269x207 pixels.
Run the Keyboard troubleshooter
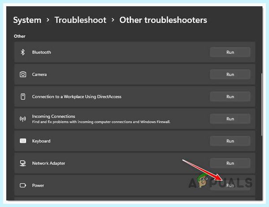[x=230, y=141]
